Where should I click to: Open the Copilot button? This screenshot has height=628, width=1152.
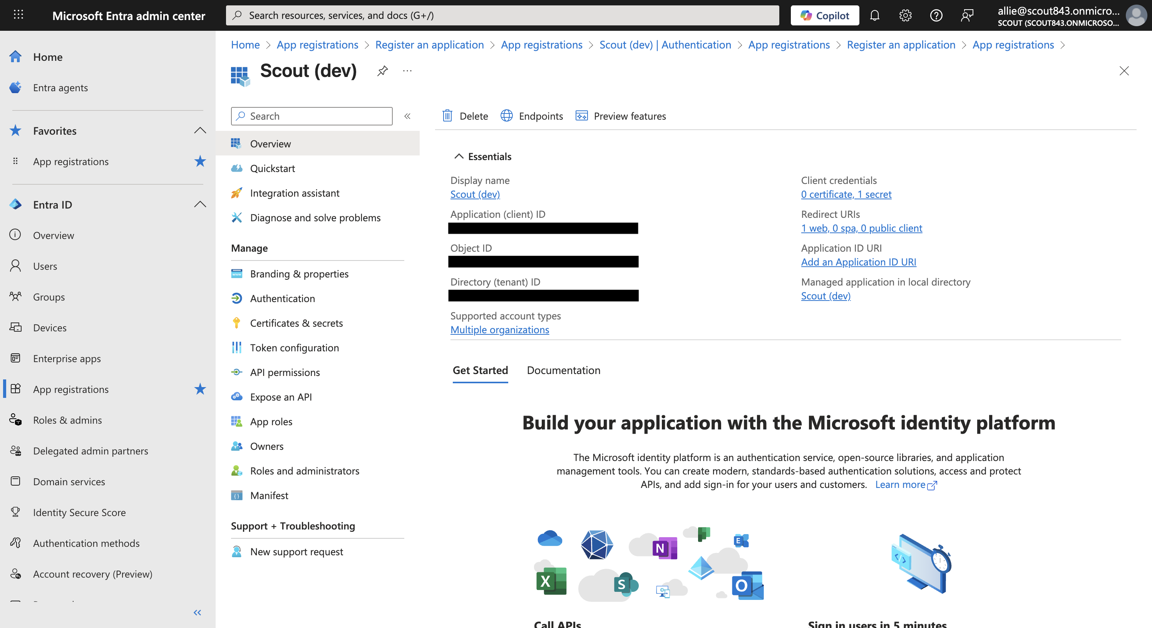click(x=824, y=16)
